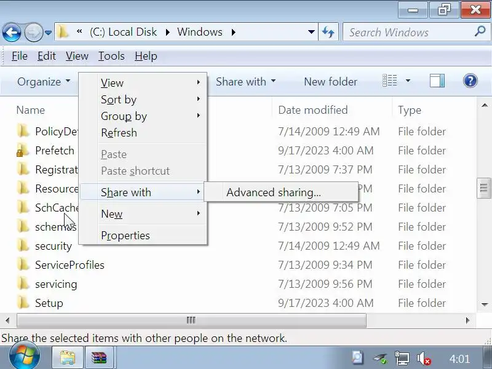Viewport: 492px width, 369px height.
Task: Select the security folder icon
Action: coord(23,245)
